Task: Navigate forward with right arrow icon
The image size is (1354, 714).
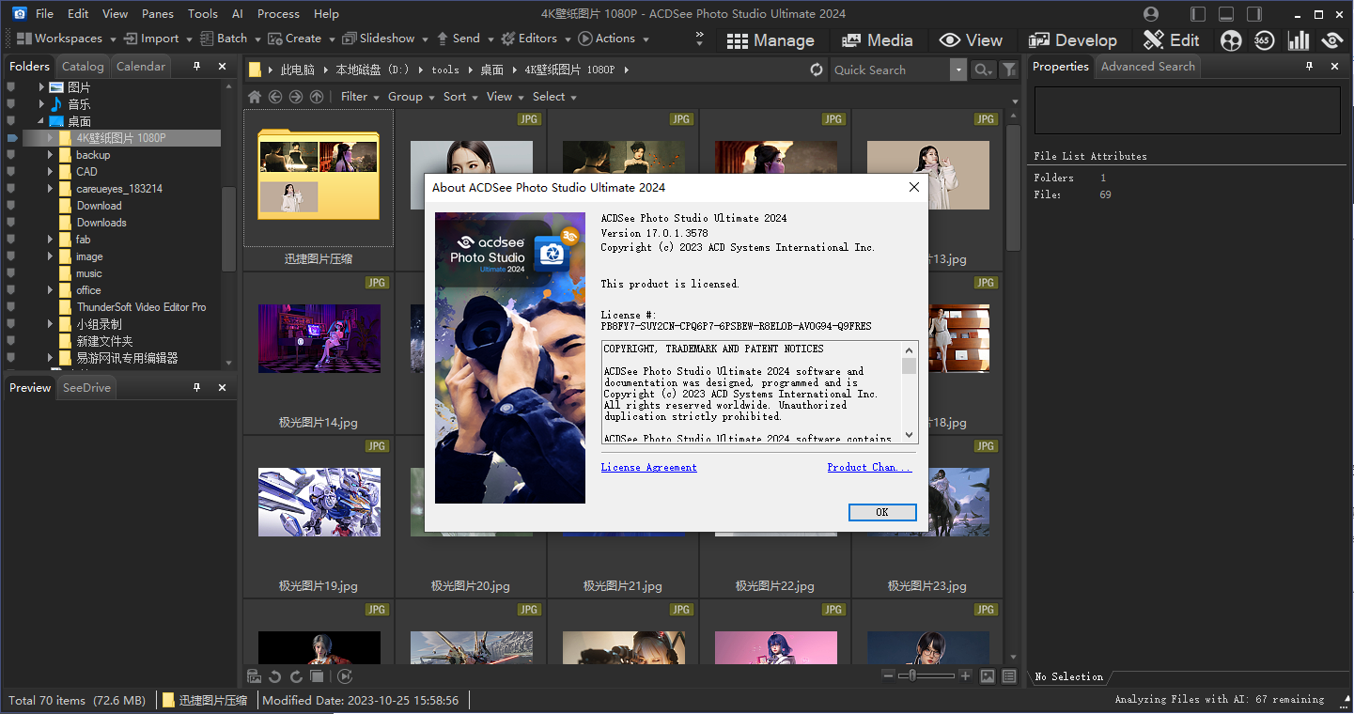Action: tap(296, 97)
